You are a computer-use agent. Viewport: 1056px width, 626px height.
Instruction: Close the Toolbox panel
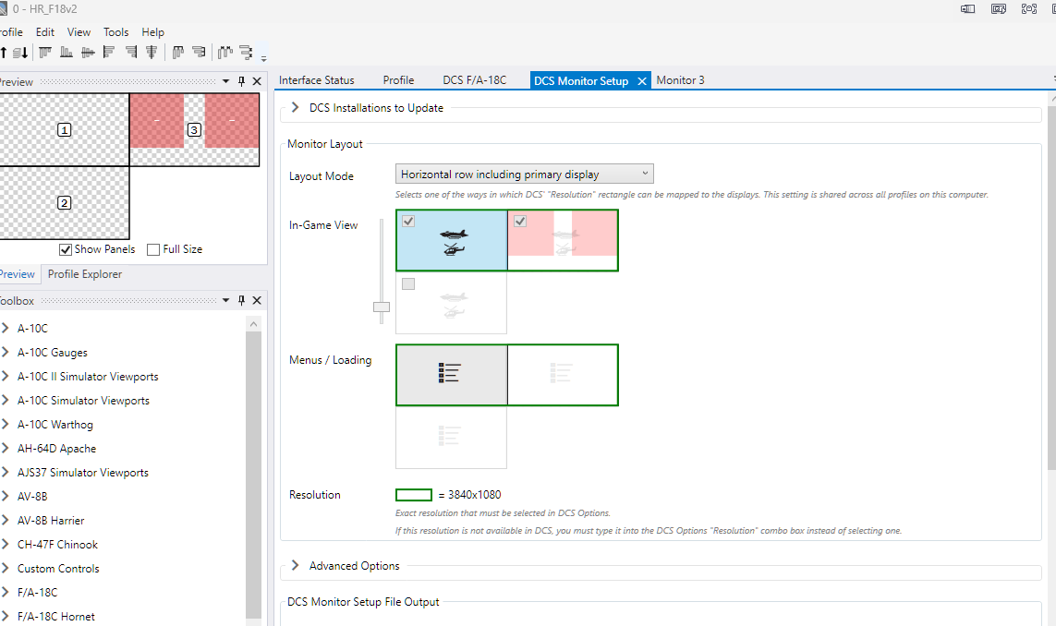pyautogui.click(x=257, y=300)
